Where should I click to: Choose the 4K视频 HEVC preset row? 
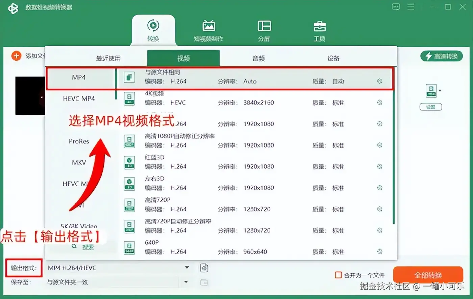tap(255, 98)
